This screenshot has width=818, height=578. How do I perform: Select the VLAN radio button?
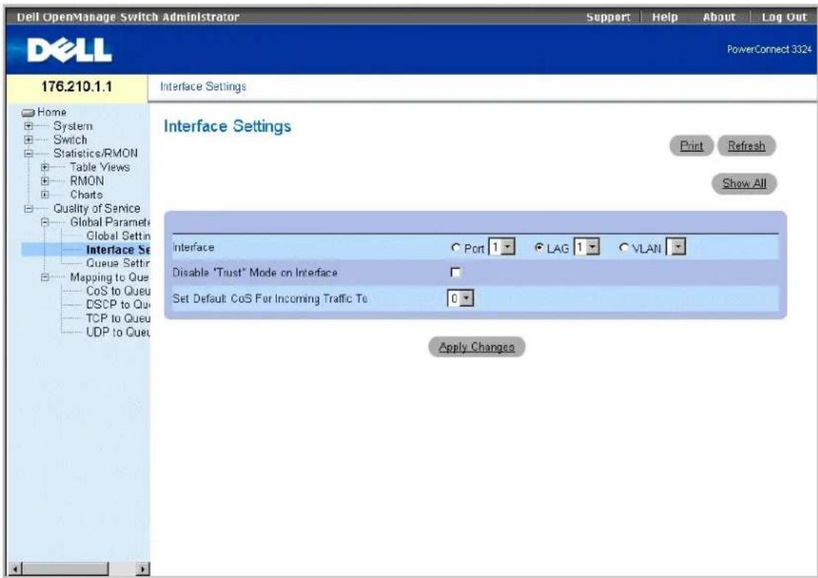pos(624,248)
